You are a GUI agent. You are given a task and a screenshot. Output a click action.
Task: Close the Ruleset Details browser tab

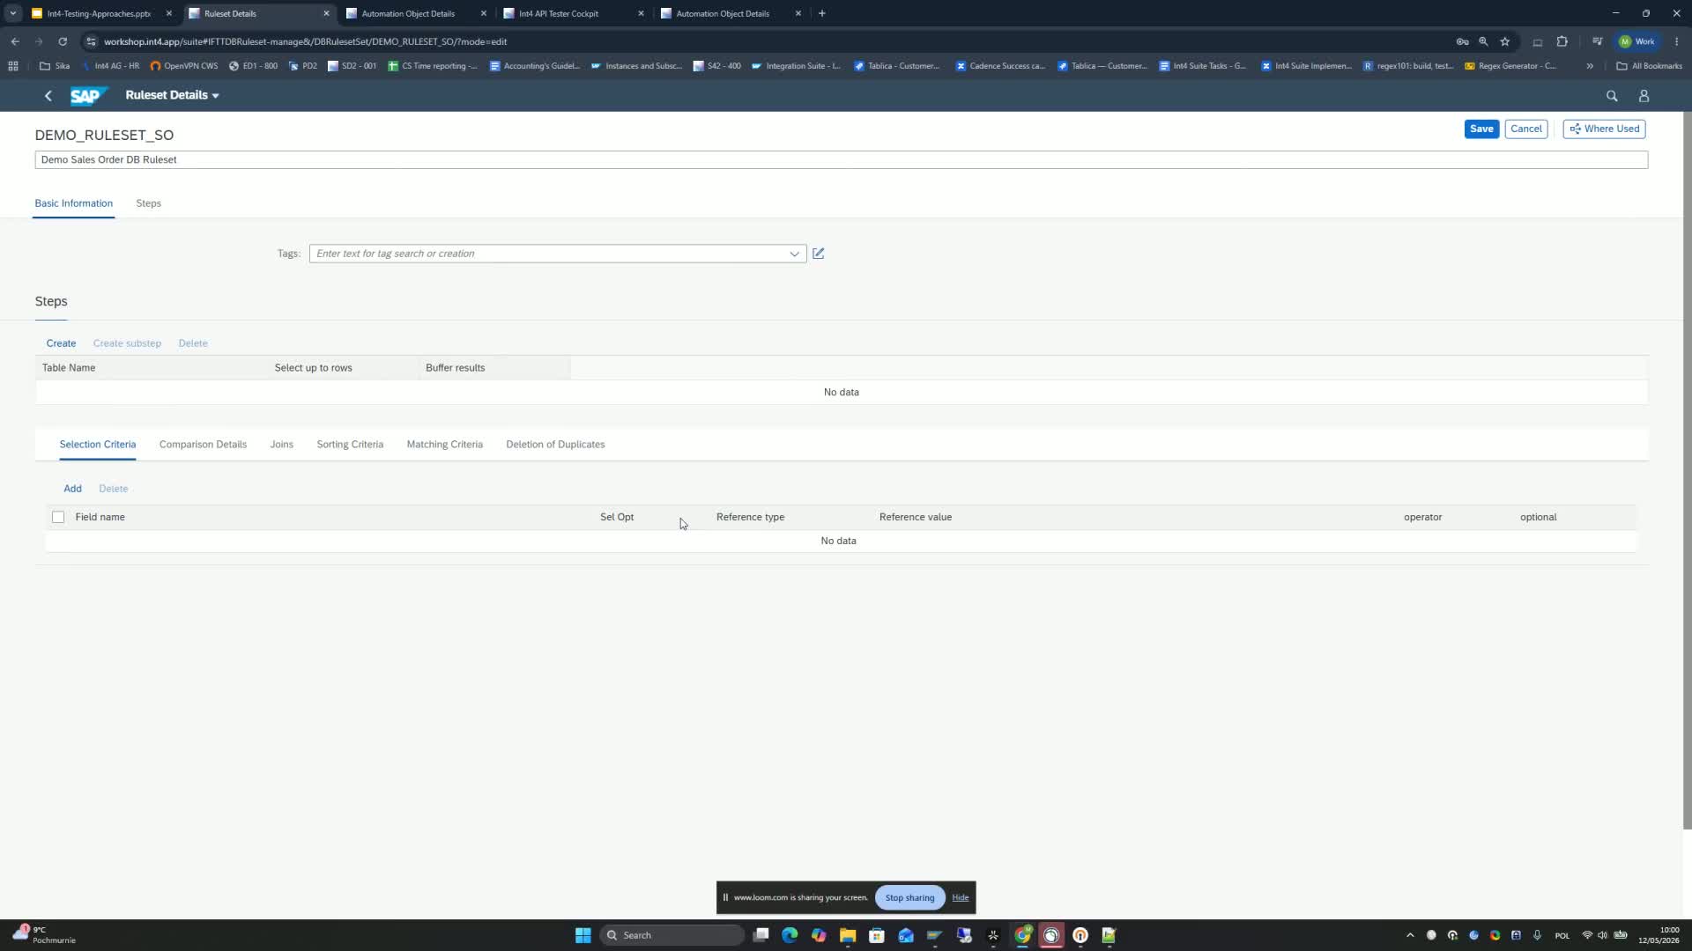point(326,13)
